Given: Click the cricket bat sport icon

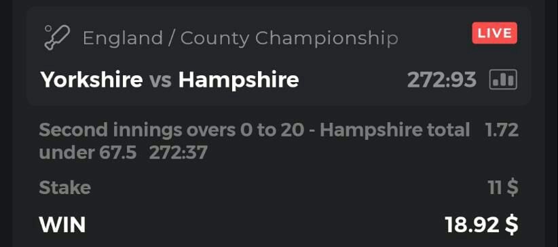Looking at the screenshot, I should (x=57, y=38).
